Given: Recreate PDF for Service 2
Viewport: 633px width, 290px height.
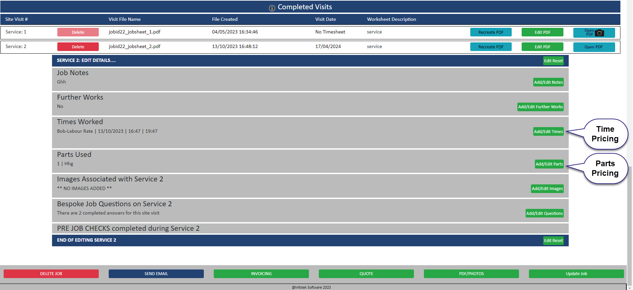Looking at the screenshot, I should [490, 47].
